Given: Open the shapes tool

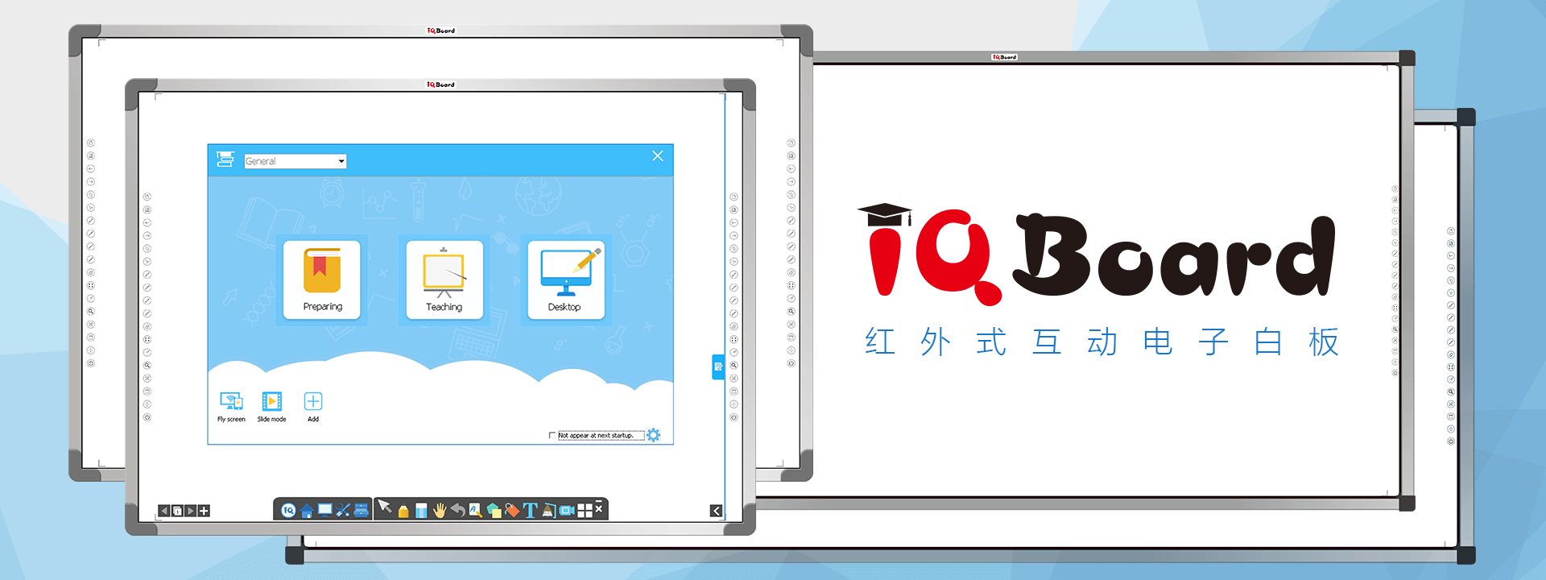Looking at the screenshot, I should click(x=494, y=511).
